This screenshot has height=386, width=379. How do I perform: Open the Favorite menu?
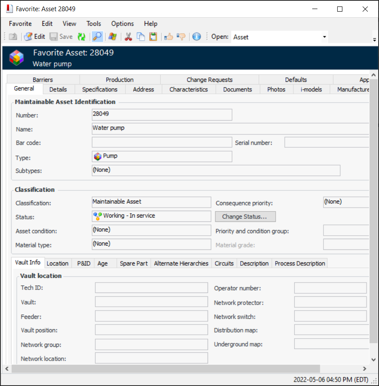pos(20,24)
